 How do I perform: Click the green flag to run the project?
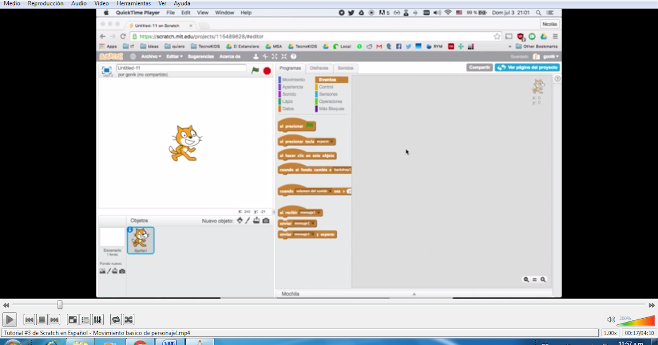click(255, 70)
